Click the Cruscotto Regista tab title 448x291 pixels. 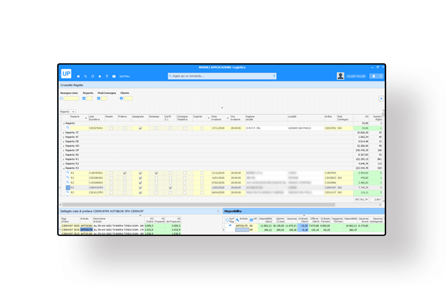point(72,85)
